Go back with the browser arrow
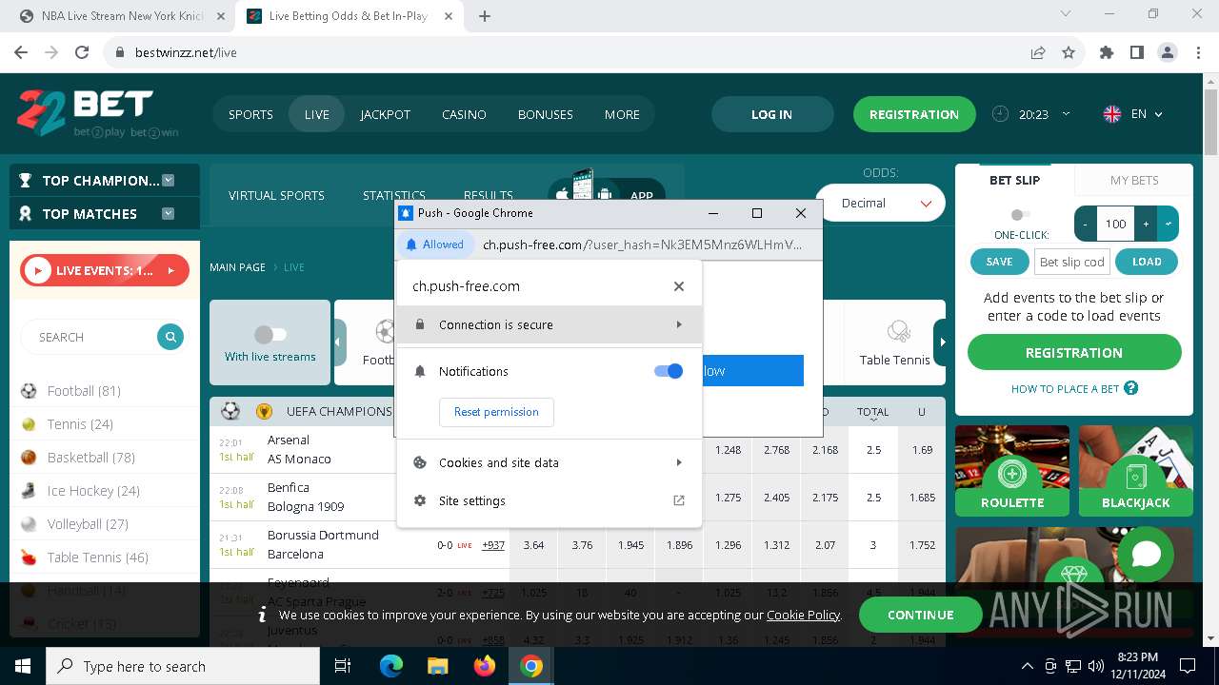Screen dimensions: 1219x685 21,53
